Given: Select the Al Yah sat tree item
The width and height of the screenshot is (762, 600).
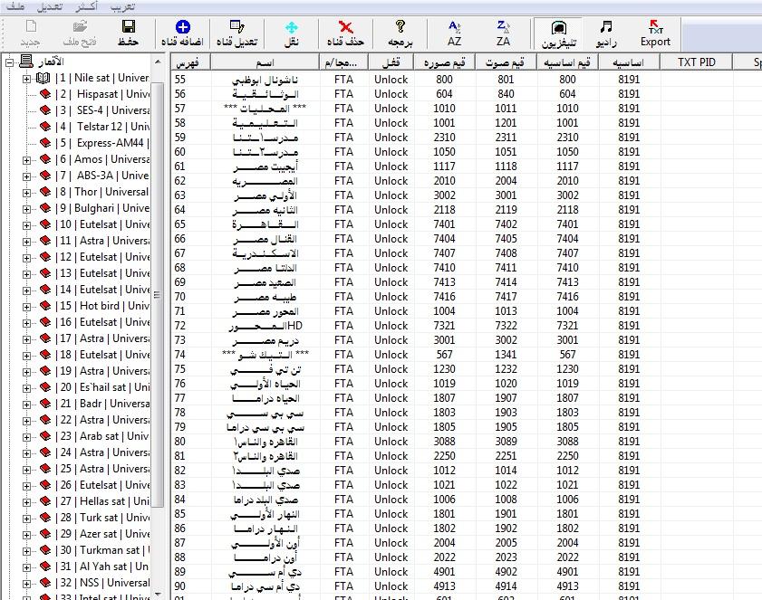Looking at the screenshot, I should pyautogui.click(x=102, y=567).
